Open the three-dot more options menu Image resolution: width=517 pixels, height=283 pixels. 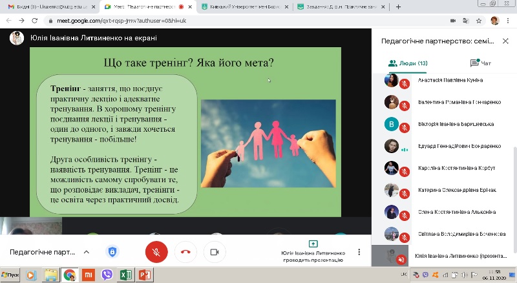click(359, 252)
